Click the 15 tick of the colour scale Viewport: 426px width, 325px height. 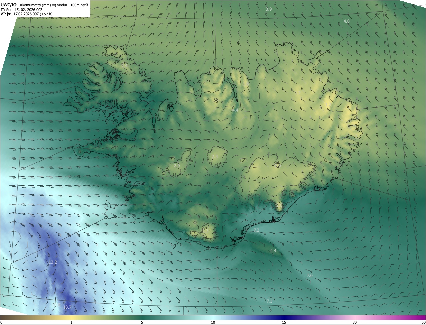(x=284, y=323)
